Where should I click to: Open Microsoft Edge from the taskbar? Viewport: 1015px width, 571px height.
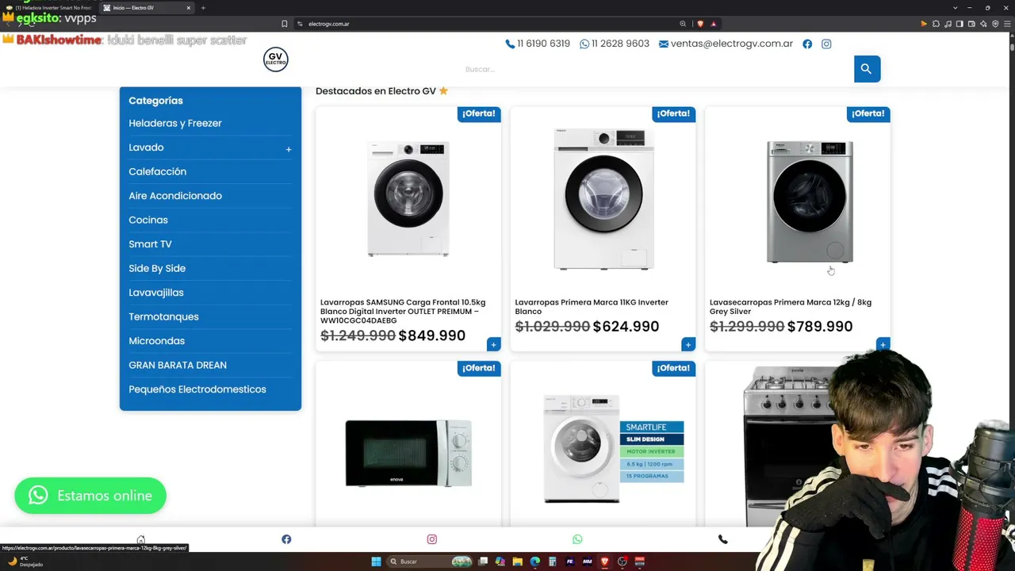pos(534,561)
